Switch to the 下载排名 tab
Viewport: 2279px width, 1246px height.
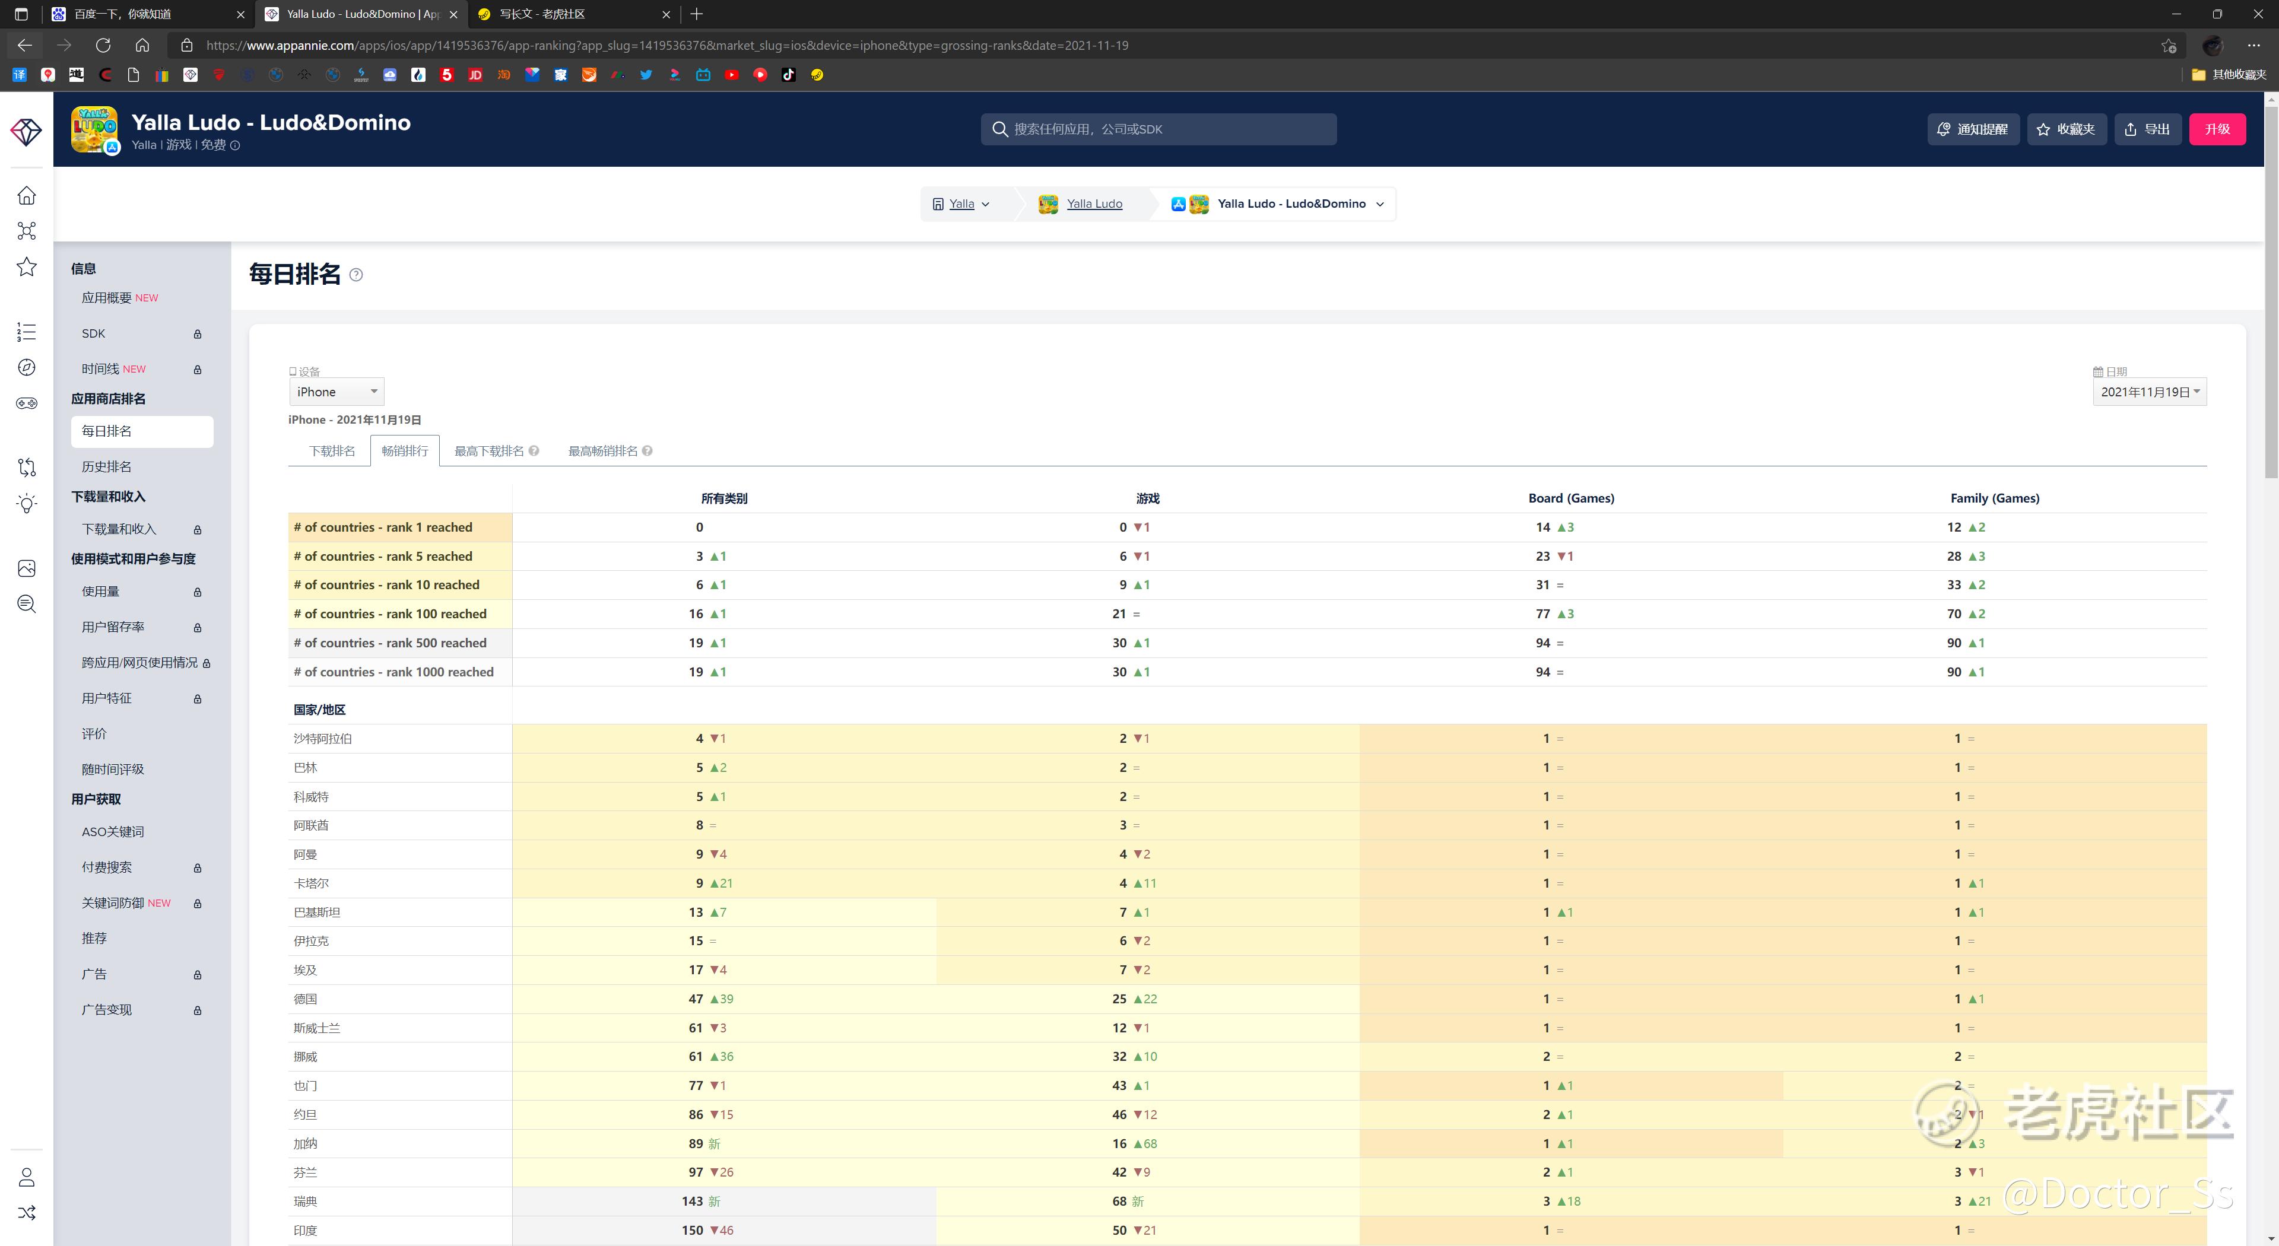pos(331,451)
